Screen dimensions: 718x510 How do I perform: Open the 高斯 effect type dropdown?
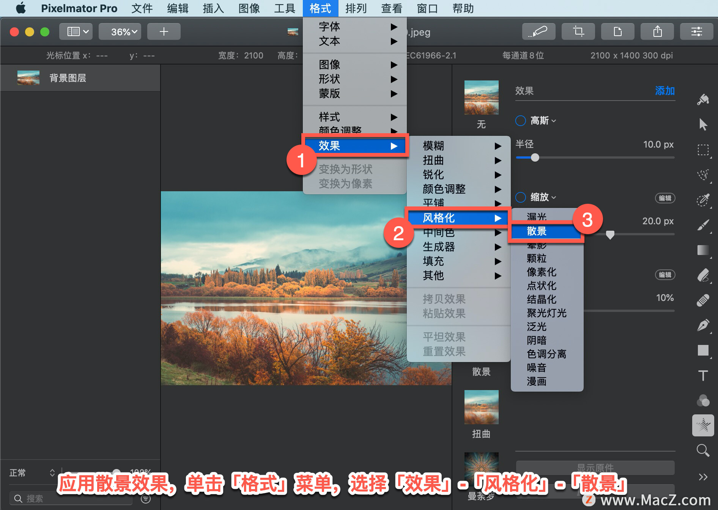click(543, 121)
